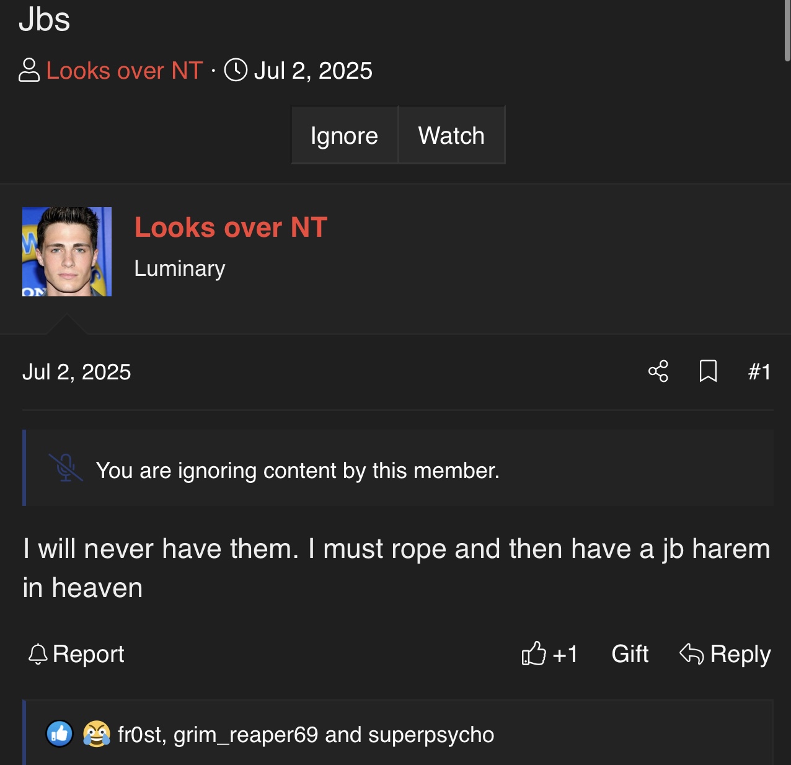Screen dimensions: 791x765
Task: Click the thread author user icon
Action: click(29, 70)
